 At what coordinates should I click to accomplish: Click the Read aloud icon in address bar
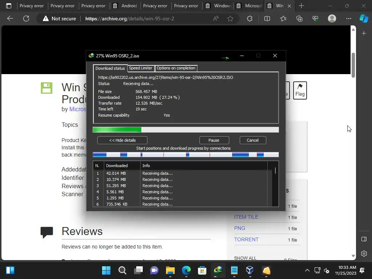(x=216, y=19)
